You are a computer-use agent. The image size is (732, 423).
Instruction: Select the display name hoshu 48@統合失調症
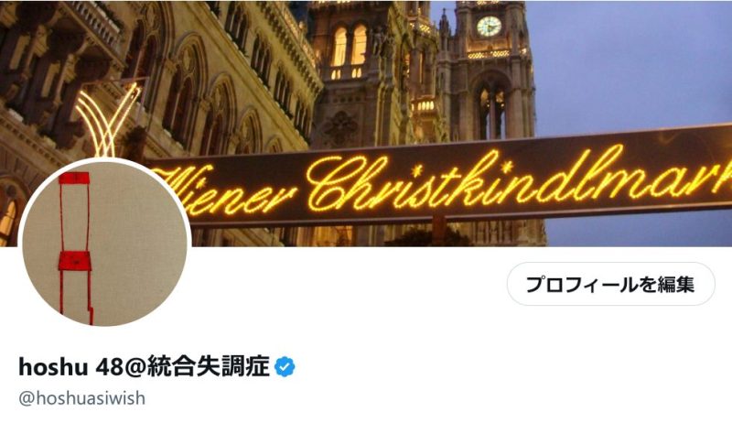(145, 366)
